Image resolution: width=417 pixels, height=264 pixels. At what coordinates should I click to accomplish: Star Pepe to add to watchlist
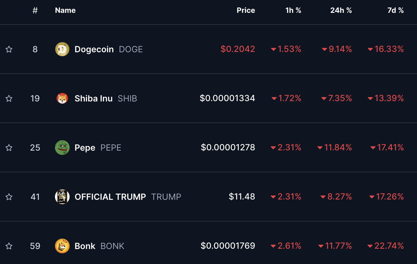(x=9, y=148)
